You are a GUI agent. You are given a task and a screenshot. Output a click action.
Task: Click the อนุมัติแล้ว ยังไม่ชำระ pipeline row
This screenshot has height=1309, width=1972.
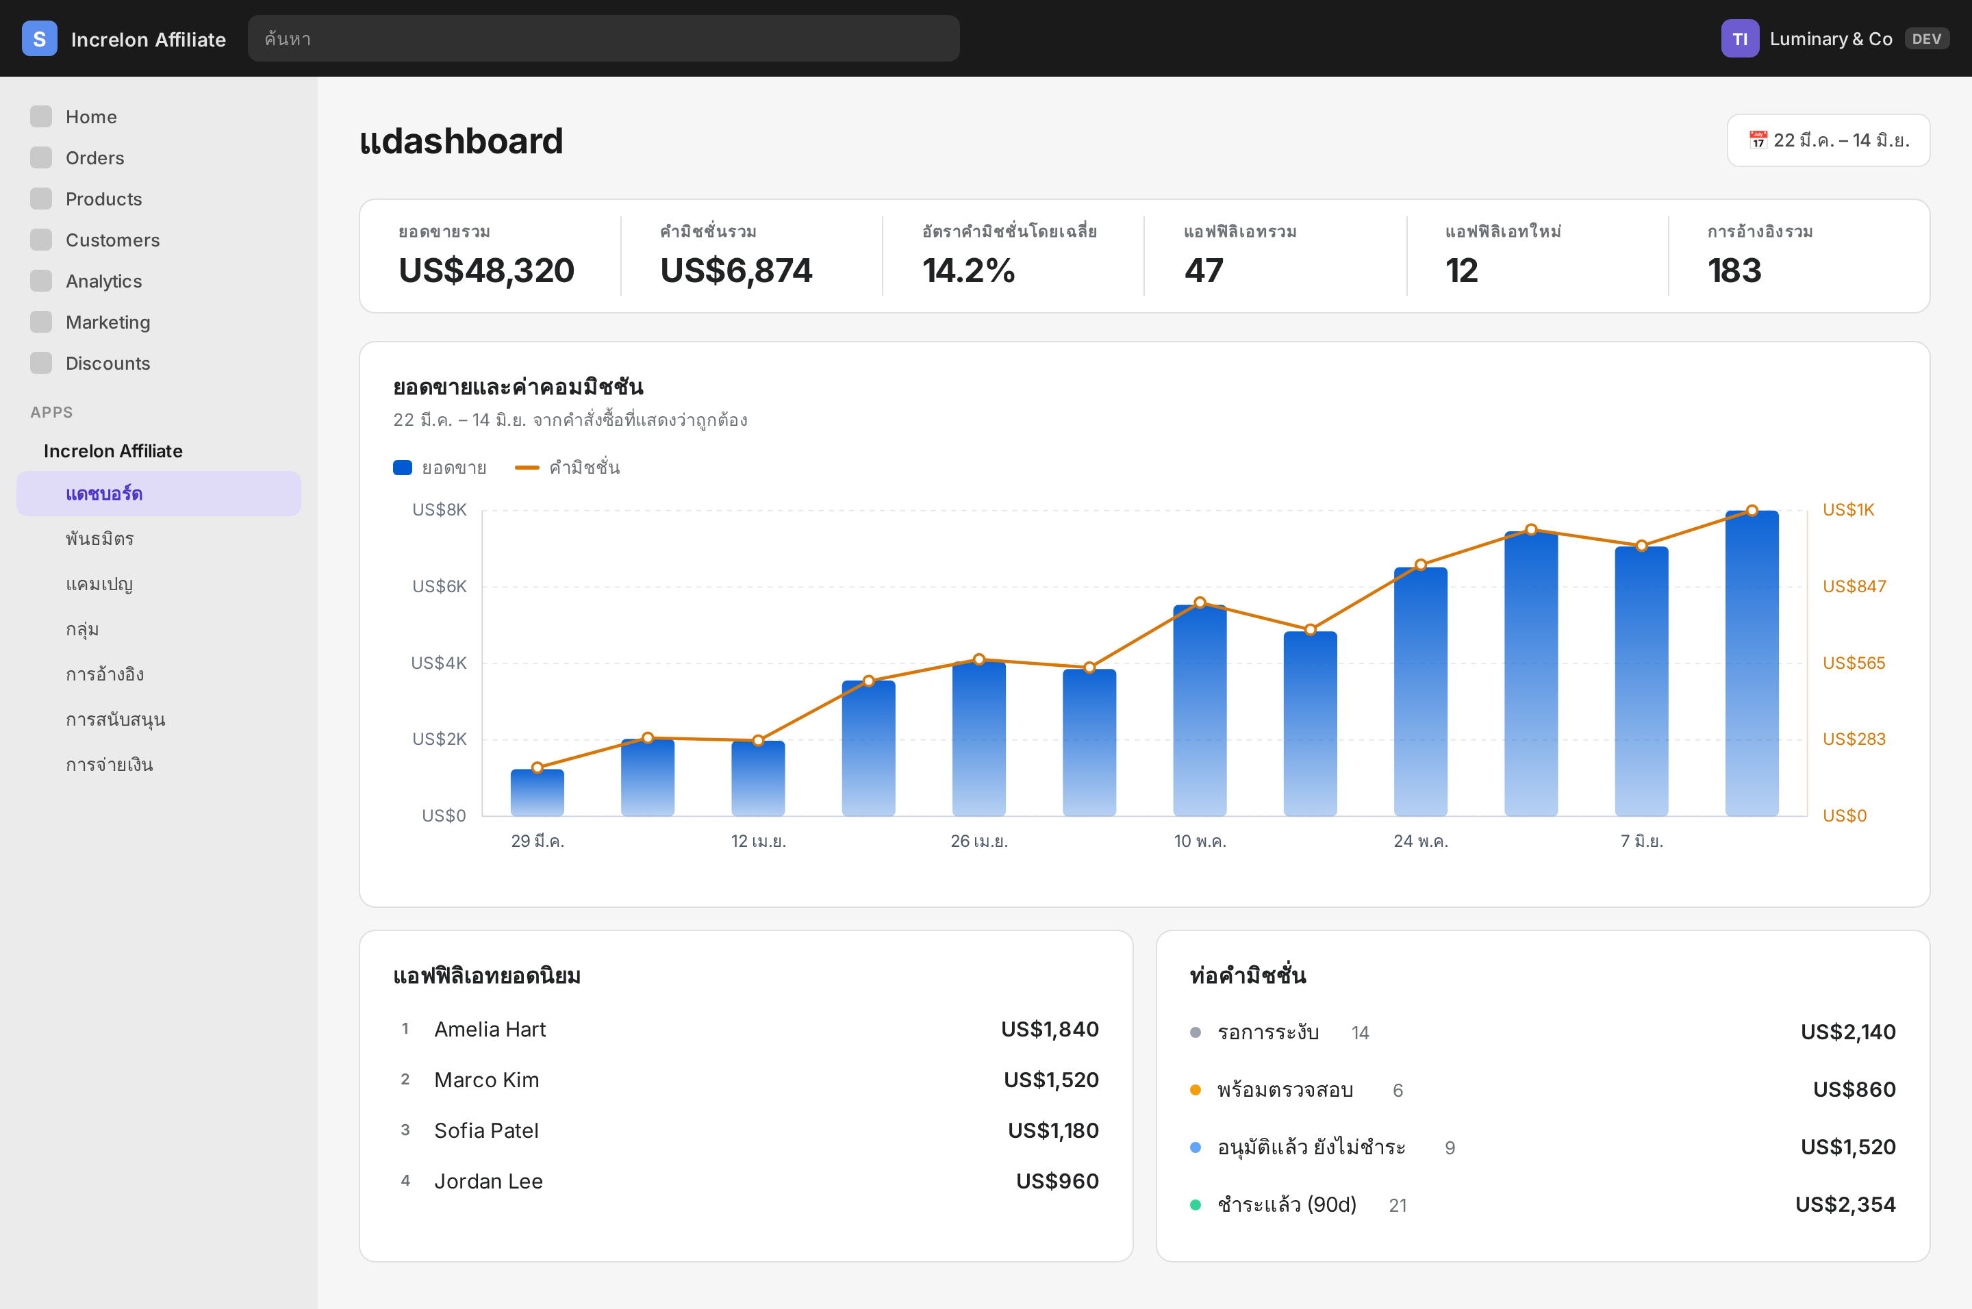1542,1148
